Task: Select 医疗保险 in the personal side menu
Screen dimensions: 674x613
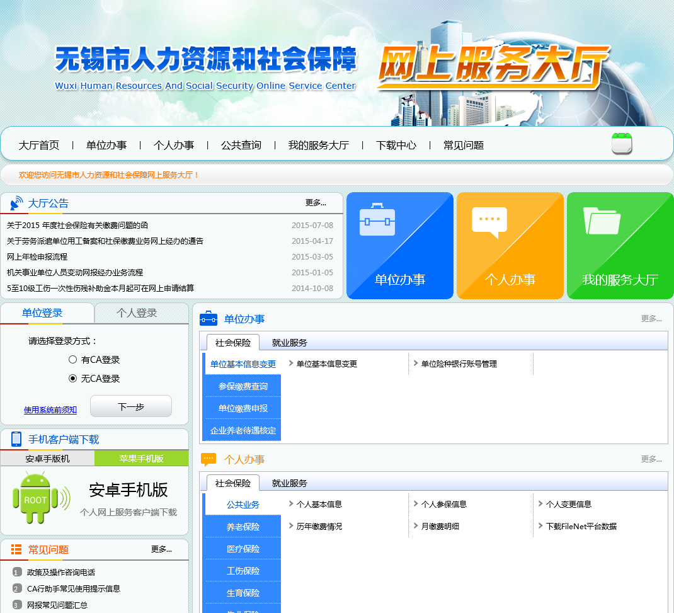Action: (x=243, y=549)
